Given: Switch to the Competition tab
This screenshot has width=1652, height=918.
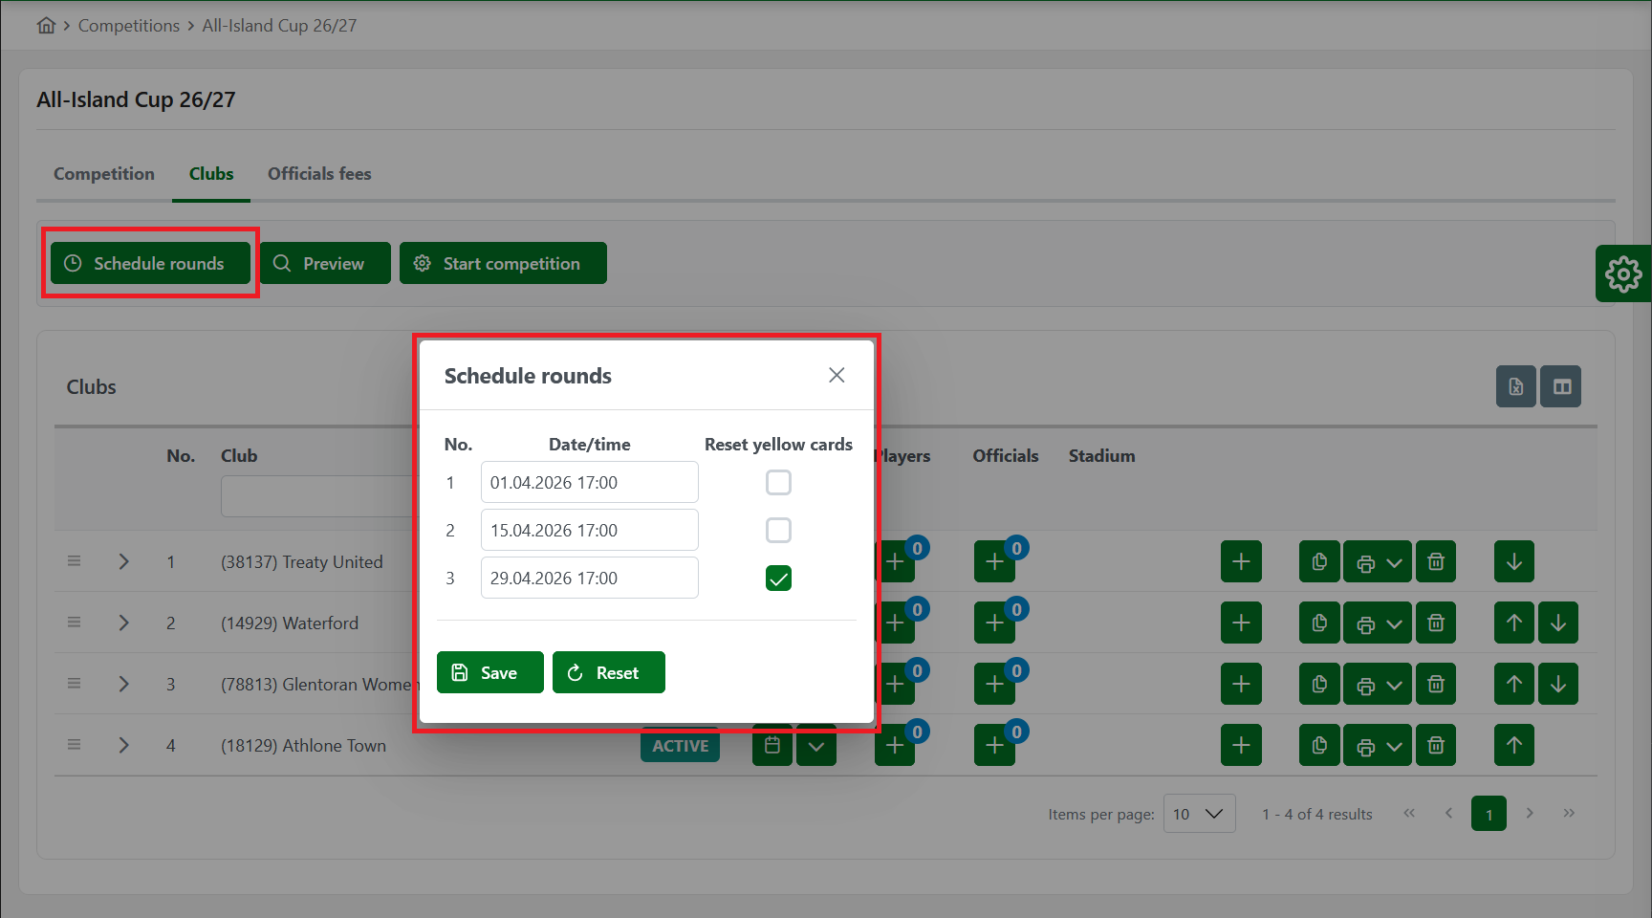Looking at the screenshot, I should coord(104,174).
